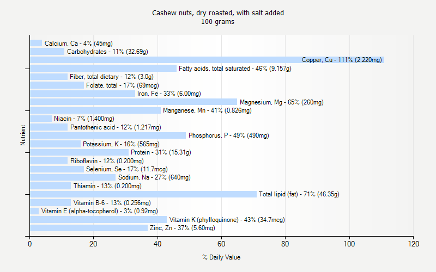Click the Iron, Fe 33% label
Screen dimensions: 436x272
click(x=169, y=94)
